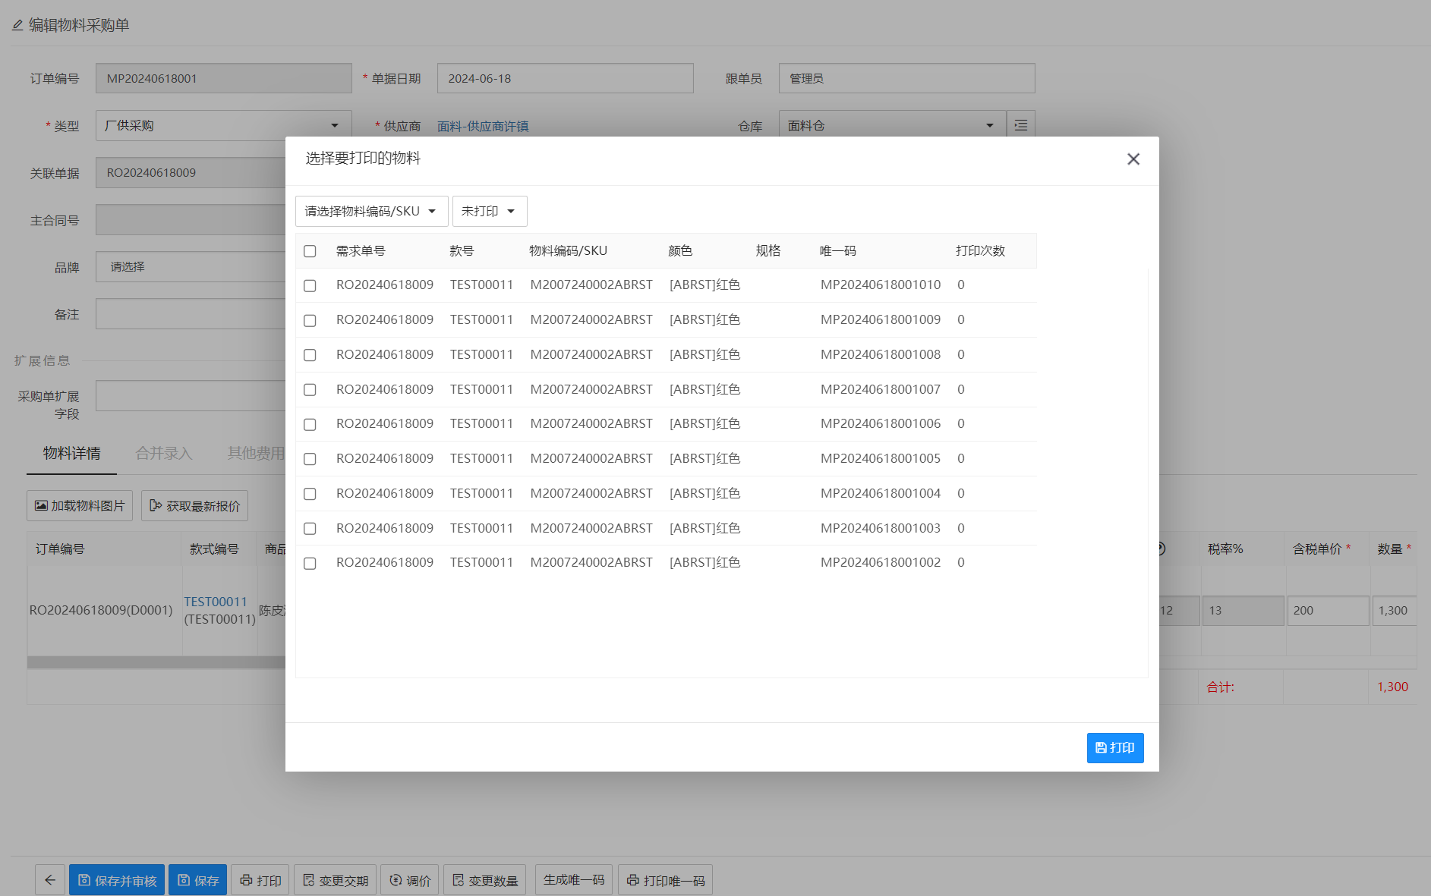Toggle the select-all checkbox in table header
Image resolution: width=1431 pixels, height=896 pixels.
(310, 251)
